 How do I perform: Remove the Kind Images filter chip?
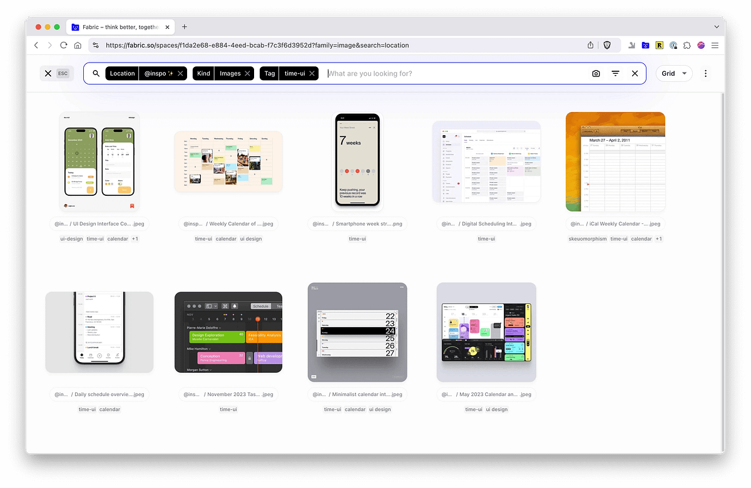[247, 73]
